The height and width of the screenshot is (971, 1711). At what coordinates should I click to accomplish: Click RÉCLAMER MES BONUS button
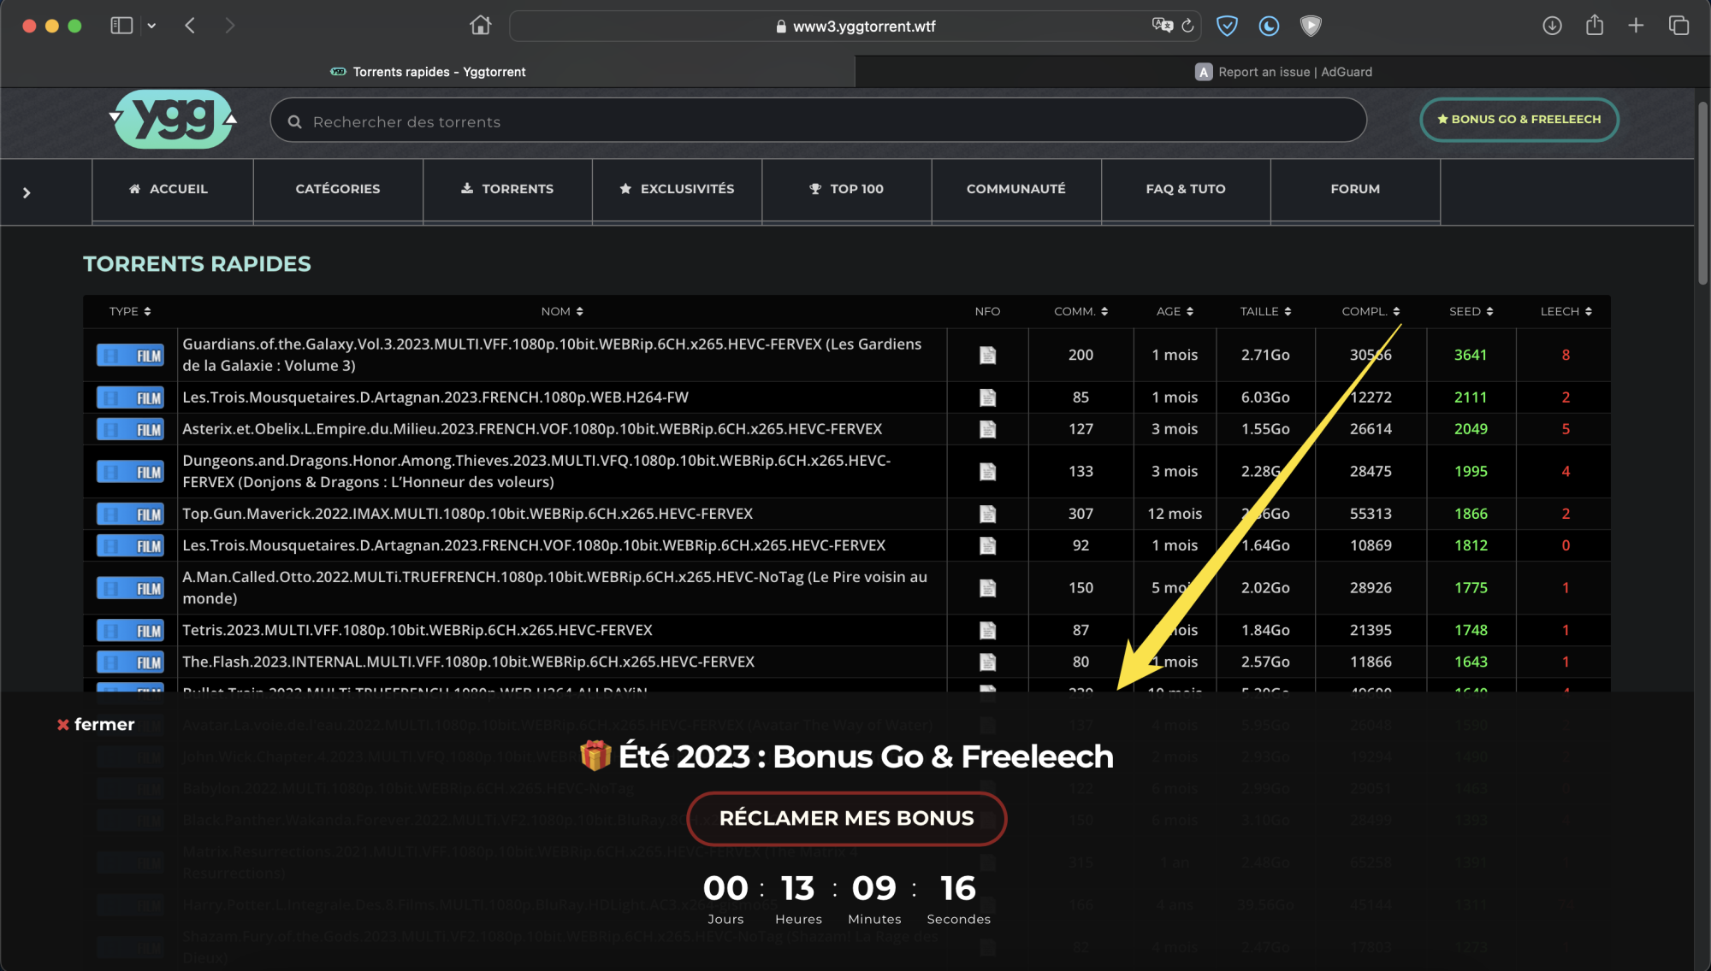tap(846, 818)
